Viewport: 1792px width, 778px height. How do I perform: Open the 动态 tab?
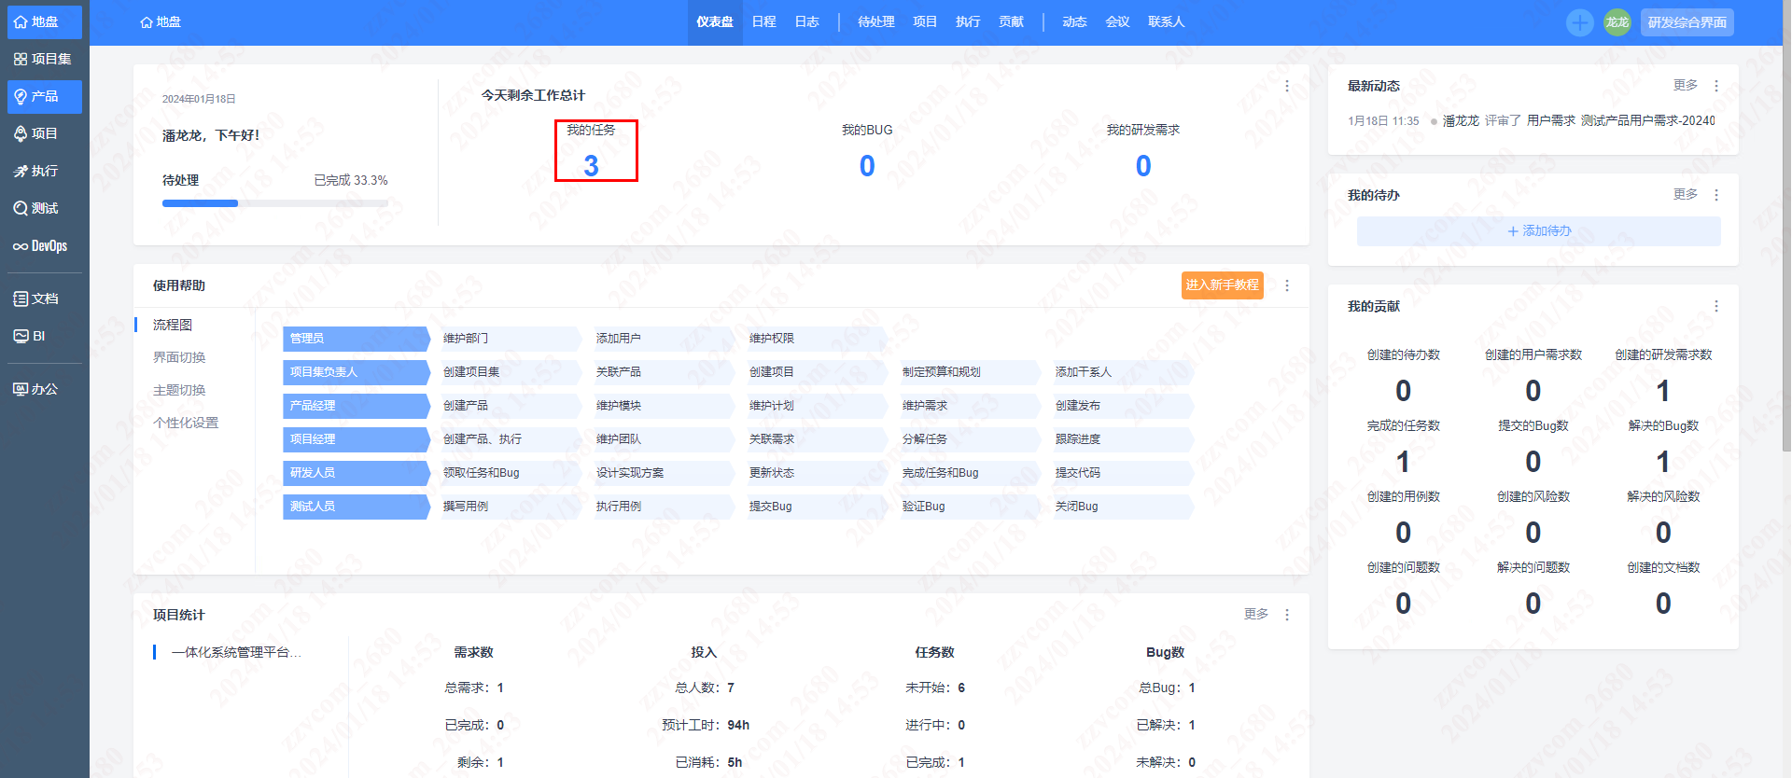(x=1074, y=21)
